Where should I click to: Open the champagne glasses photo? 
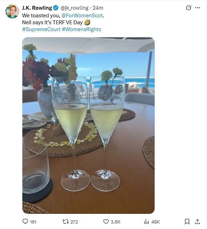click(x=88, y=126)
